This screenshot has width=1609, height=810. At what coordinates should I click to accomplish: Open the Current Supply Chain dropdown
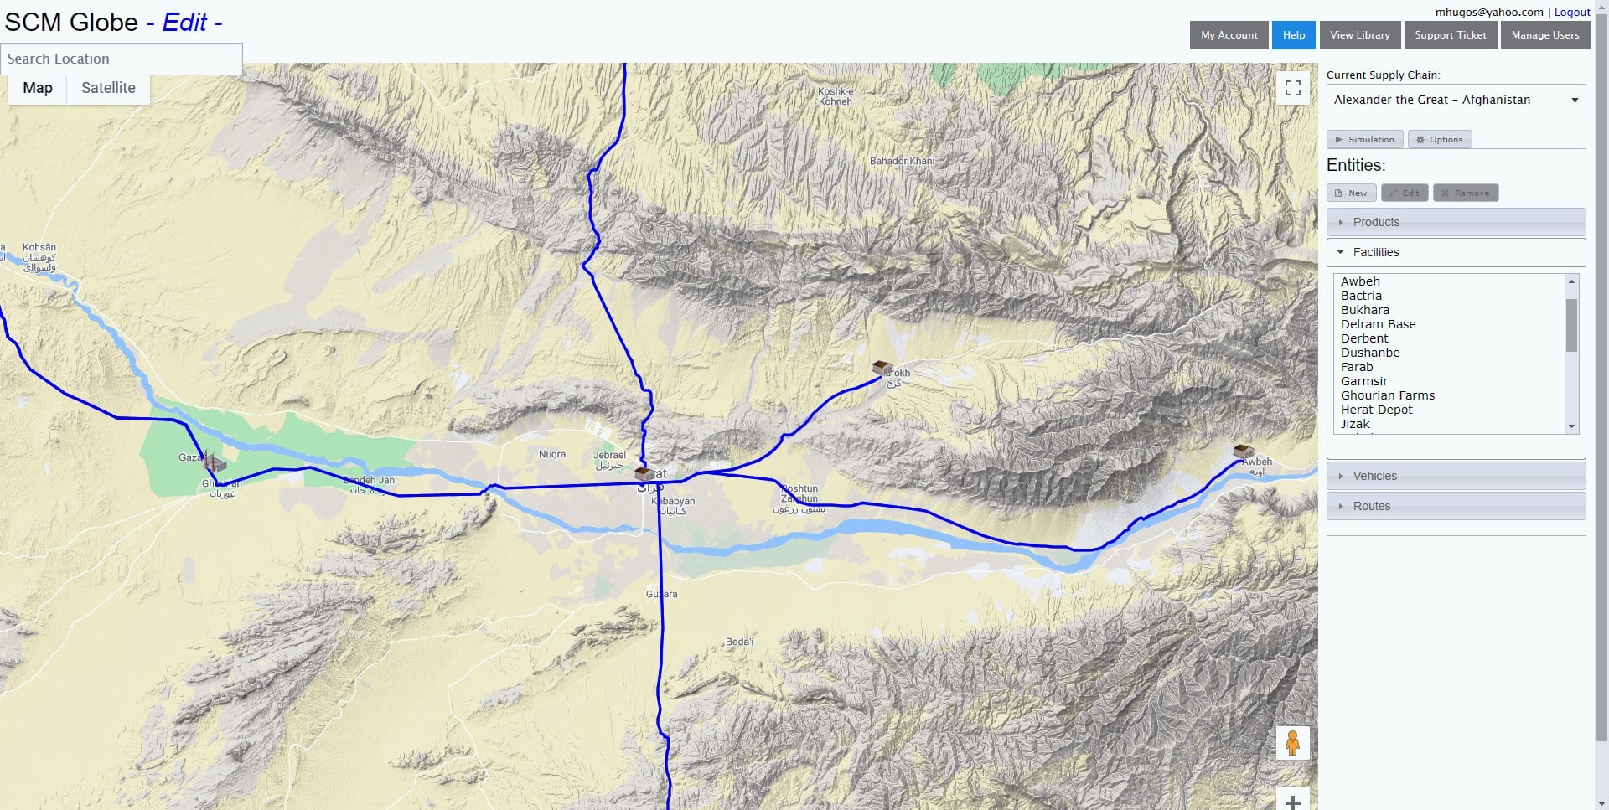pos(1456,100)
